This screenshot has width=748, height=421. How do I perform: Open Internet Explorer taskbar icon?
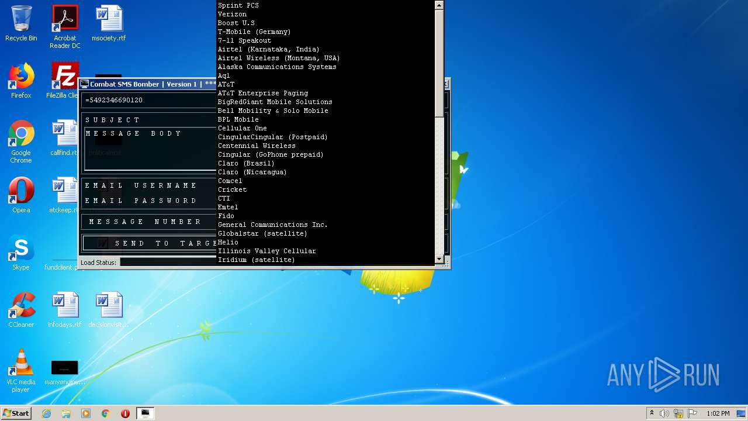(x=47, y=413)
